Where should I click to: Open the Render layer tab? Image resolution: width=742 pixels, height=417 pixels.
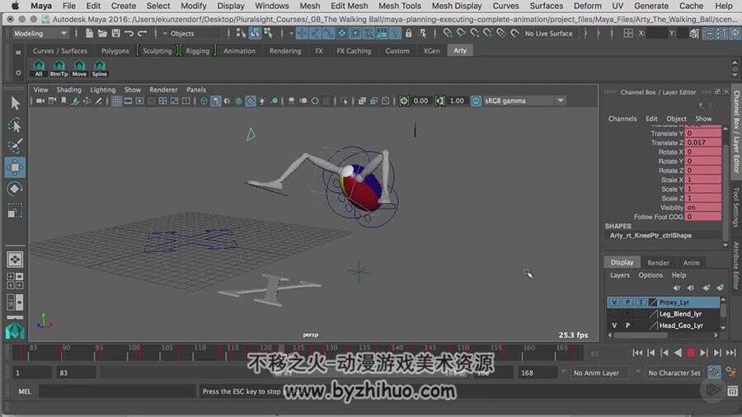point(658,262)
